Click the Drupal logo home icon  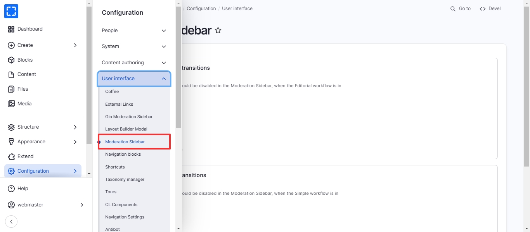pos(11,11)
